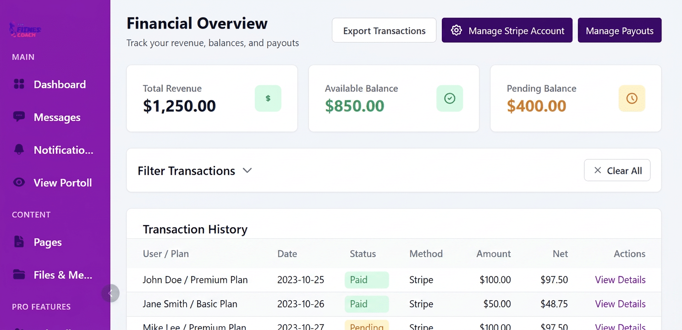The width and height of the screenshot is (682, 330).
Task: Click the Filter Transactions heading
Action: coord(186,170)
